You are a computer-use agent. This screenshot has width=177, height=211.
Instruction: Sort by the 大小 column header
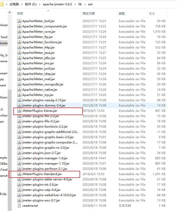[152, 14]
